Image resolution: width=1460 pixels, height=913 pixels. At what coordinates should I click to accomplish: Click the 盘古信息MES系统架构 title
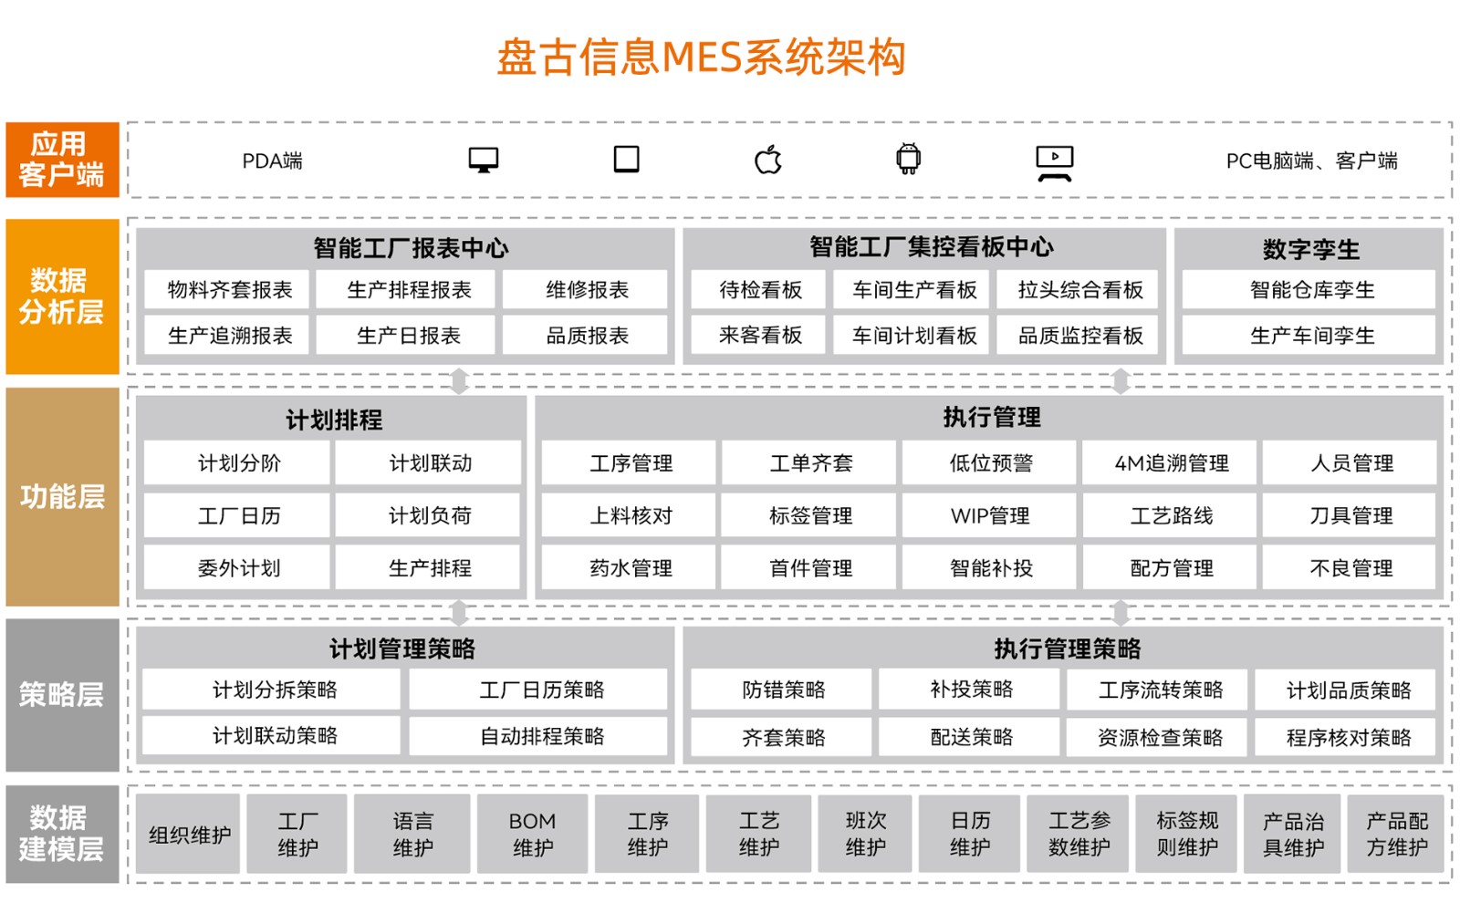701,57
